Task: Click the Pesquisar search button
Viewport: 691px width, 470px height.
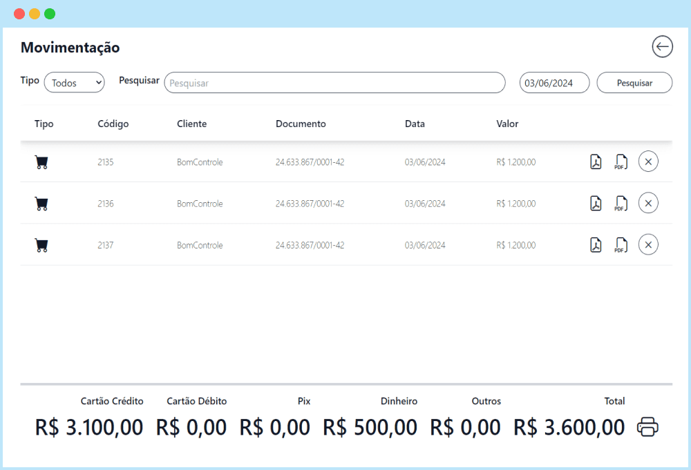Action: click(x=634, y=83)
